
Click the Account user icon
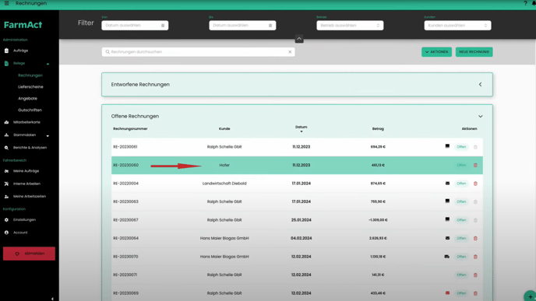[6, 233]
